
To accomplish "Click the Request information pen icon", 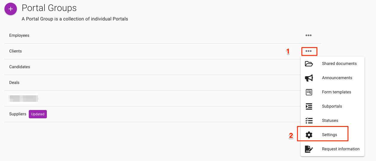I will tap(309, 149).
